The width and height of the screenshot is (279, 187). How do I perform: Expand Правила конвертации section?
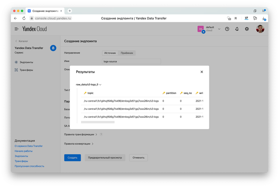(x=78, y=143)
